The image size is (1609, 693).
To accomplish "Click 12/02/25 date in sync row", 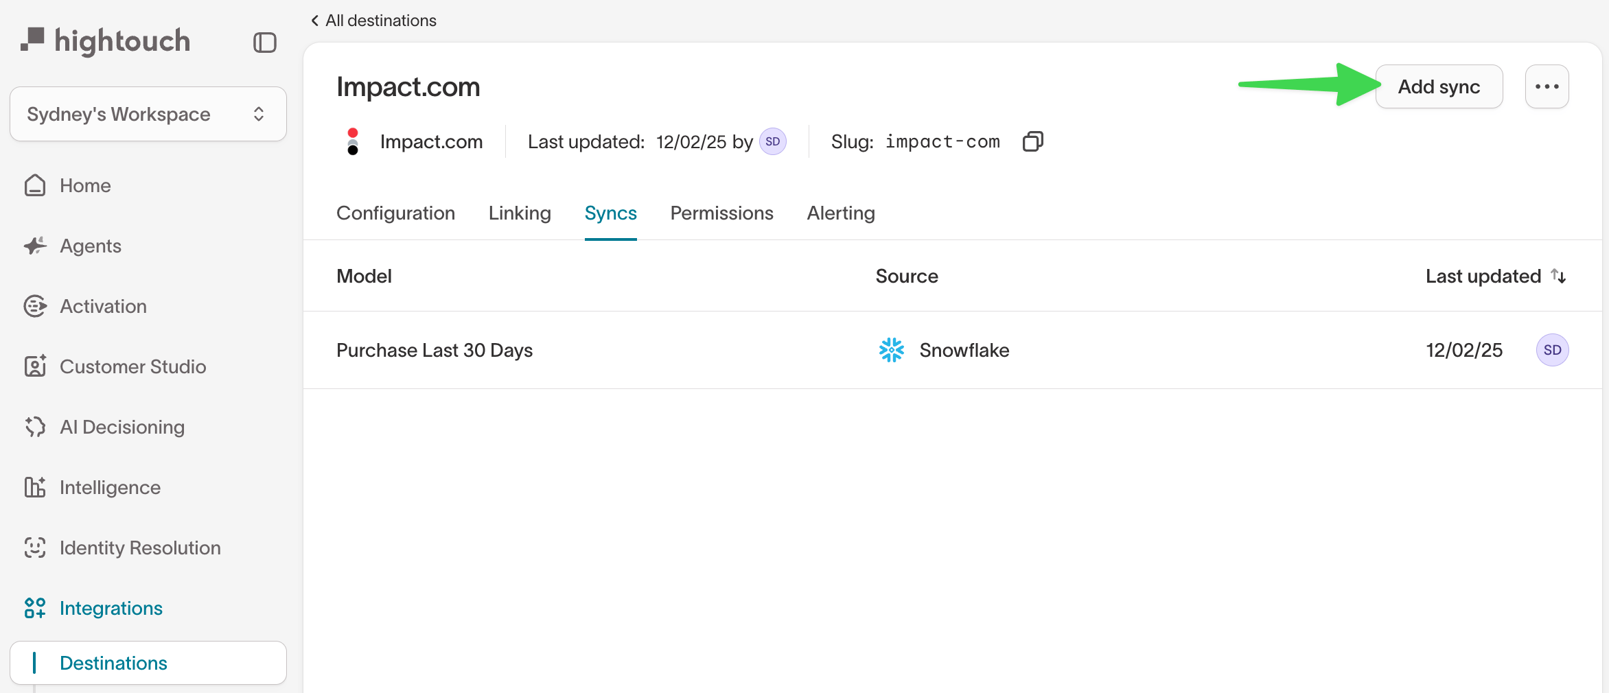I will pyautogui.click(x=1465, y=350).
